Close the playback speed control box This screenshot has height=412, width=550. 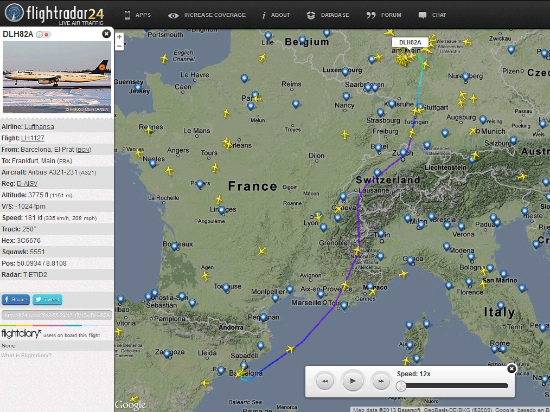pyautogui.click(x=511, y=369)
